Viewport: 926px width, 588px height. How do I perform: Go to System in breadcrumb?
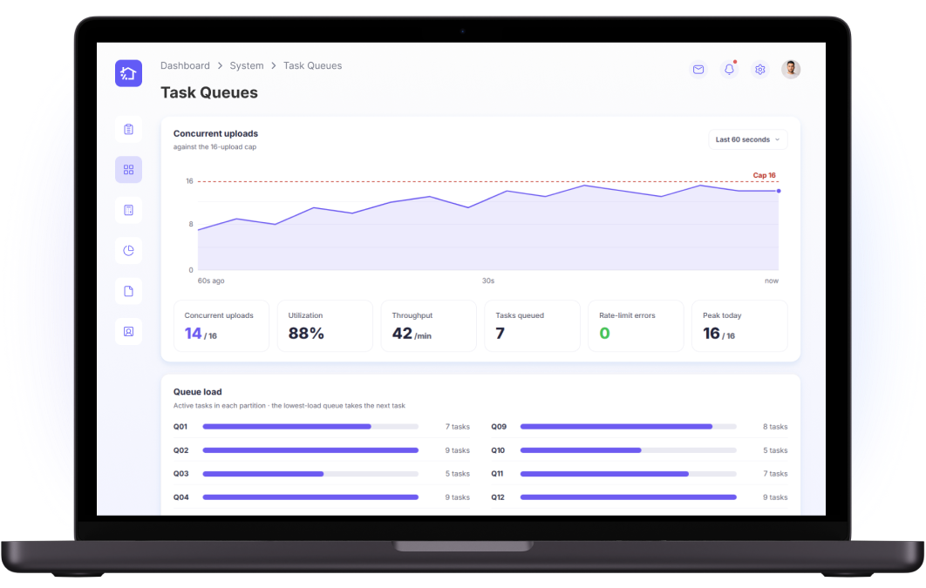coord(246,65)
